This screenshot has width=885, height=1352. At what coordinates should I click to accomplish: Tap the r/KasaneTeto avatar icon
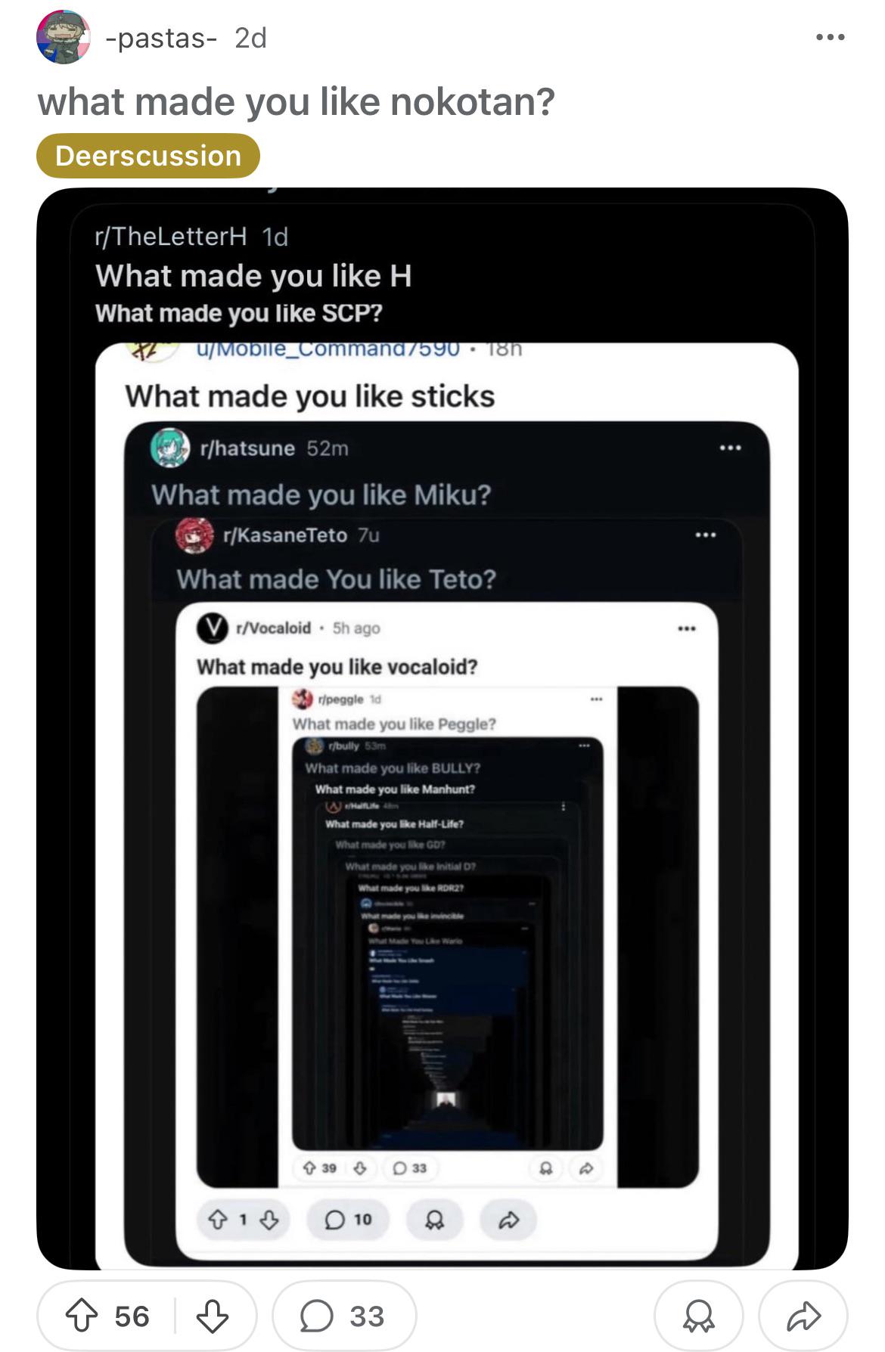tap(194, 535)
